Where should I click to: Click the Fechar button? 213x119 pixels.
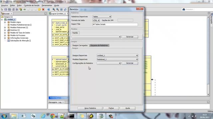point(111,108)
